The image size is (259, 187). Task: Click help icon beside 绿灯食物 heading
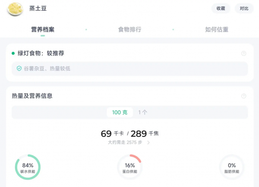coord(243,54)
